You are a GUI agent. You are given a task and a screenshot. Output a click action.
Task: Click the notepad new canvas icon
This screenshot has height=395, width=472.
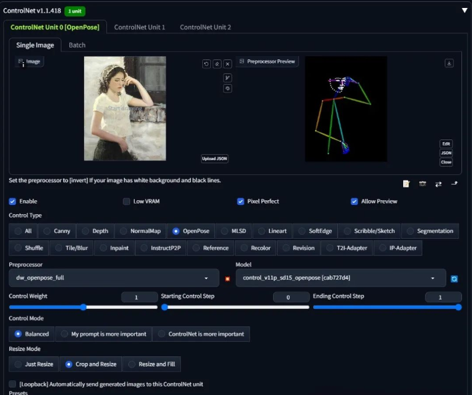(406, 183)
